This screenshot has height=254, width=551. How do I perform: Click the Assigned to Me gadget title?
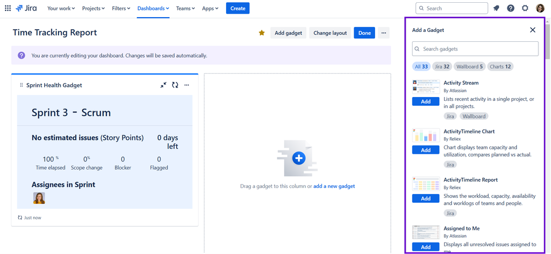462,229
